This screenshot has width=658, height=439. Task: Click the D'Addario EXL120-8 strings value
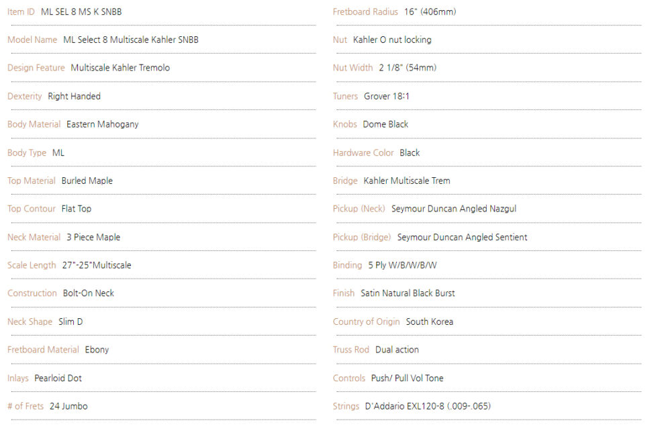(429, 406)
